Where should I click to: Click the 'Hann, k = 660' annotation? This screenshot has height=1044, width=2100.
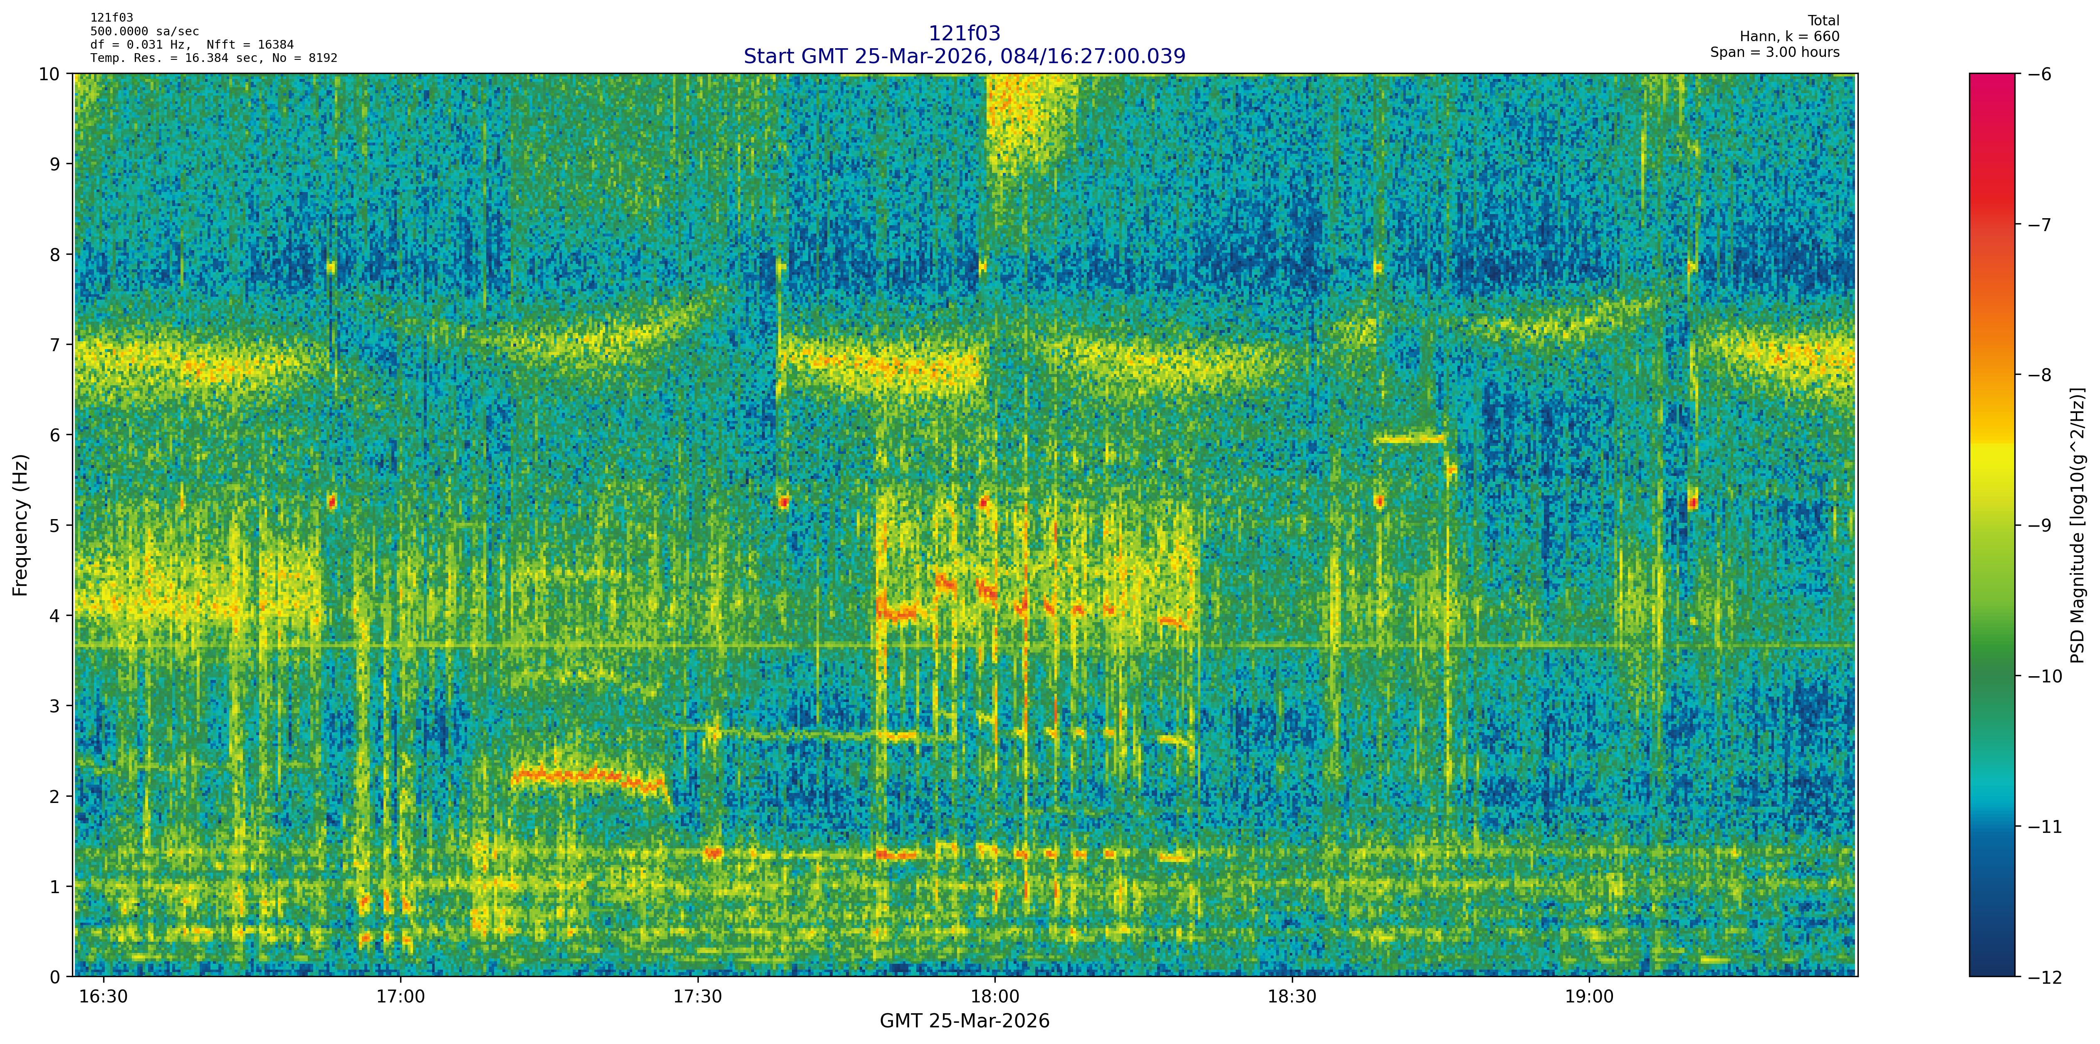click(x=1789, y=37)
